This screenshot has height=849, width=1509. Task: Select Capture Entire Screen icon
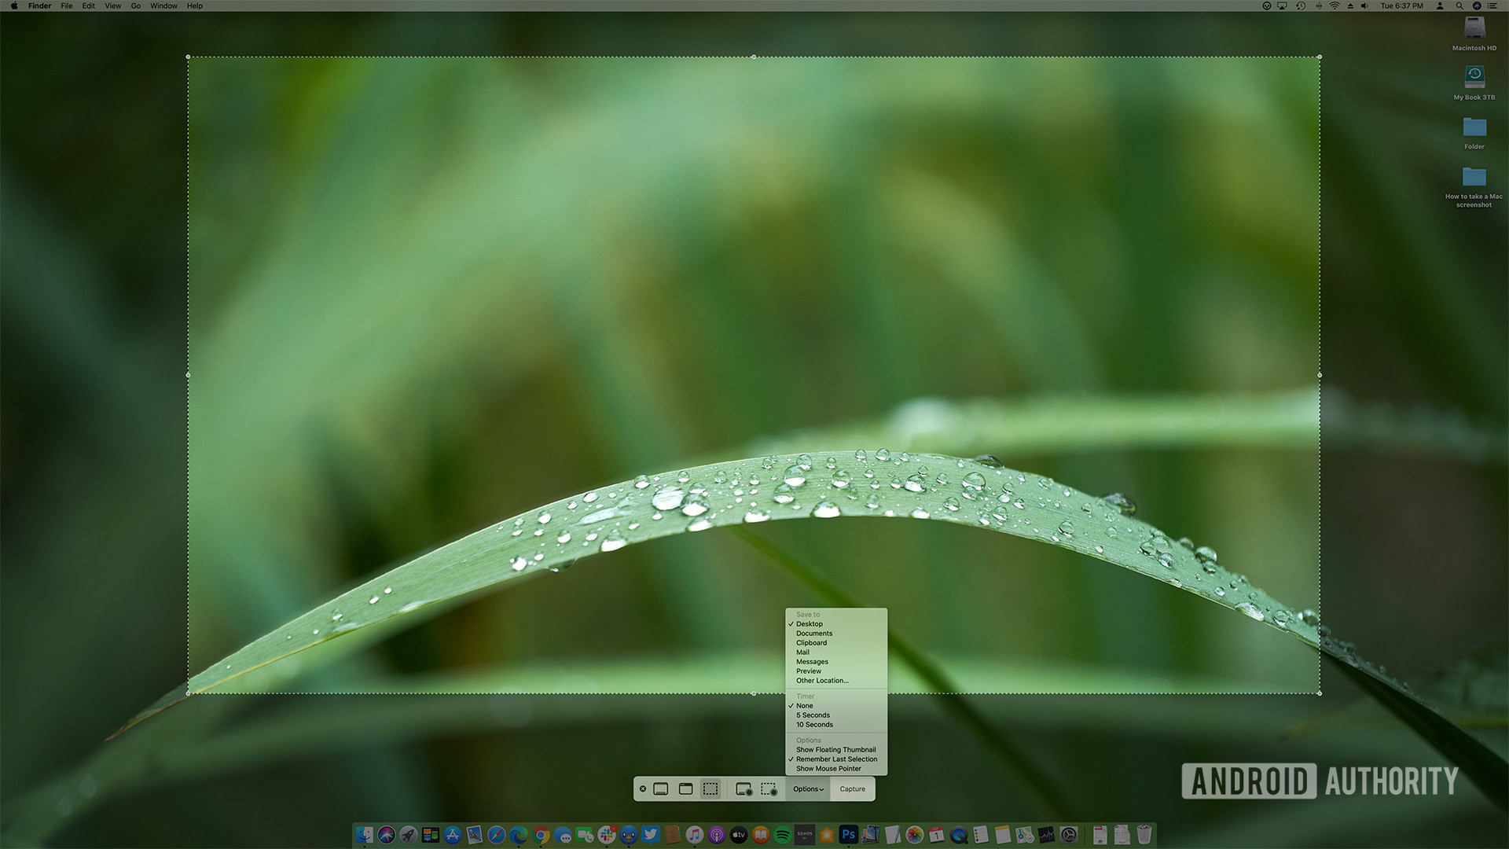(661, 788)
